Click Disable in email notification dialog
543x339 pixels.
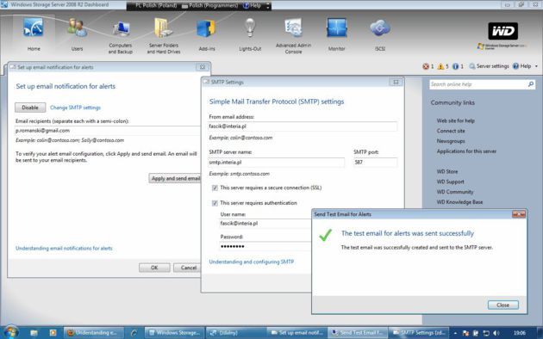(x=30, y=108)
